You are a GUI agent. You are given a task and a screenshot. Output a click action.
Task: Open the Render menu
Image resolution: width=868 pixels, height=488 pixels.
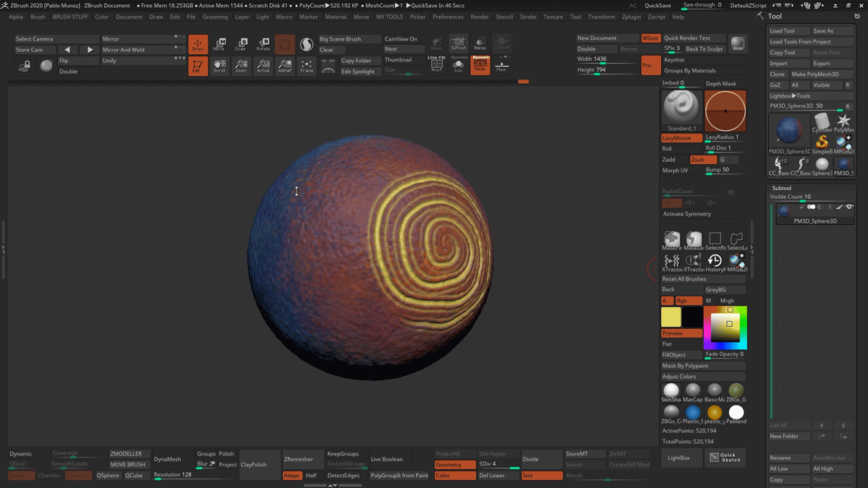click(480, 17)
